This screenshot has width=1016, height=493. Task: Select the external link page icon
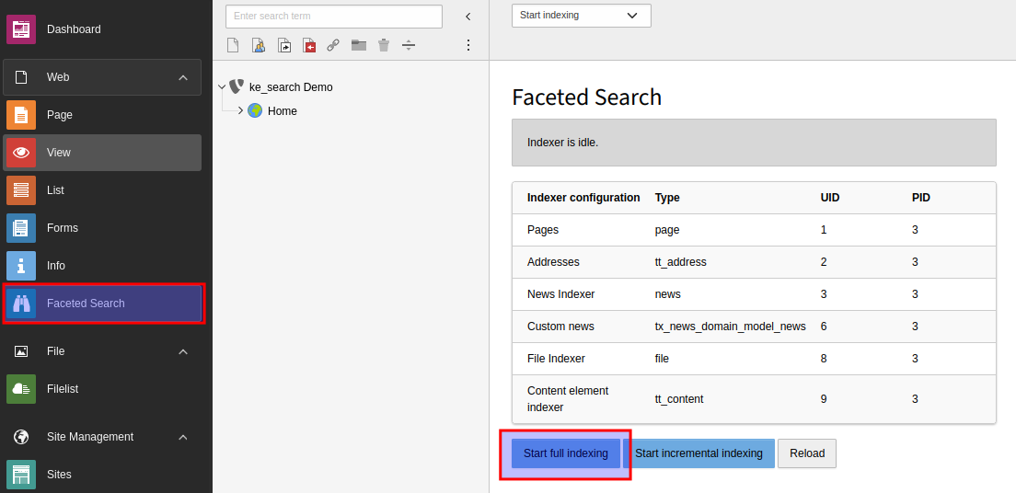[333, 45]
